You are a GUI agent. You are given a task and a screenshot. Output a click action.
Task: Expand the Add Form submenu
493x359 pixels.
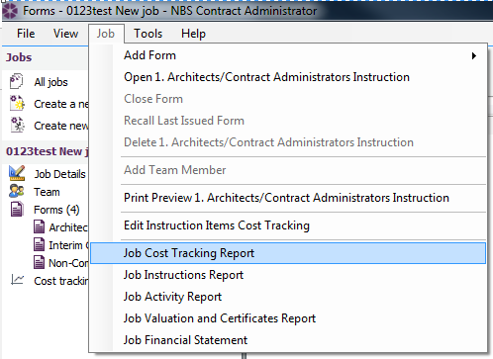point(288,55)
